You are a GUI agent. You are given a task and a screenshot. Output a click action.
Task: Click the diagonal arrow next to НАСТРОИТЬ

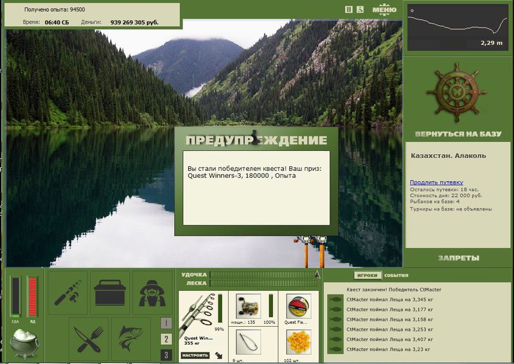tap(218, 355)
